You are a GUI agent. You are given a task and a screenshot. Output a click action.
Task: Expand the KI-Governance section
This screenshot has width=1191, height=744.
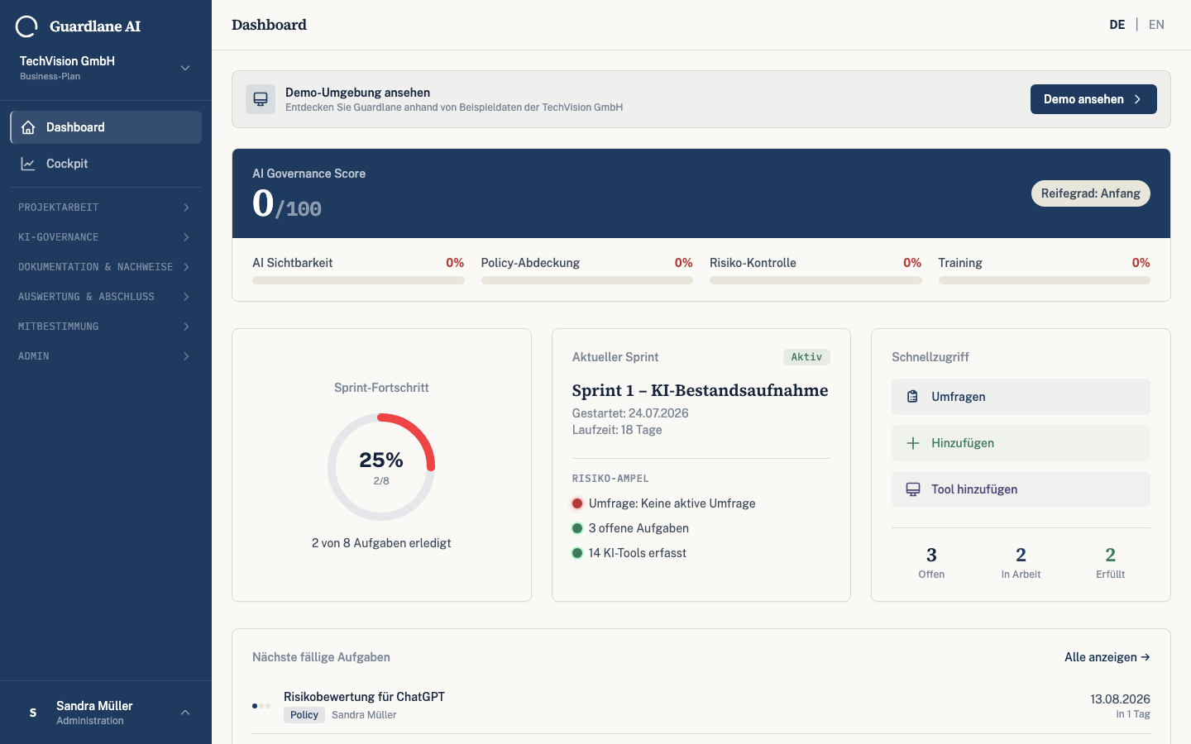point(106,237)
